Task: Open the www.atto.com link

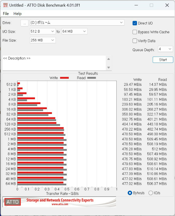Action: (60, 204)
